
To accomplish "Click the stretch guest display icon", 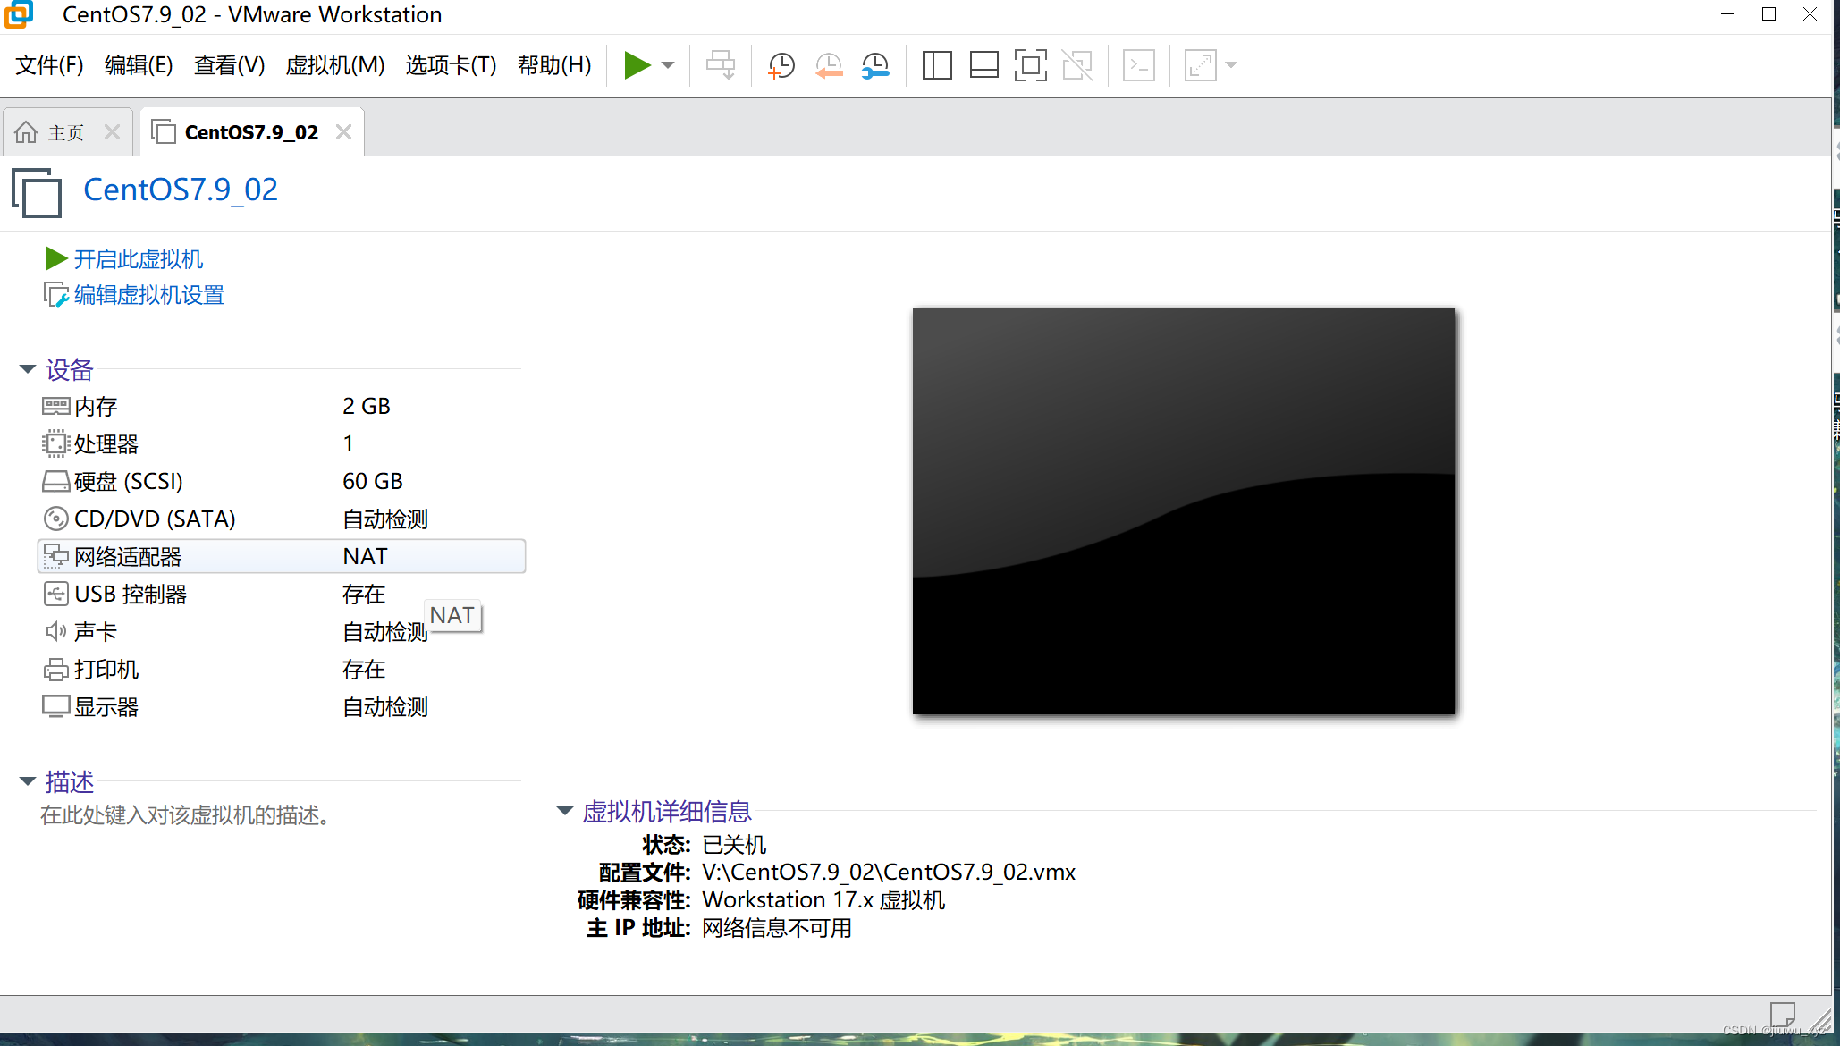I will pyautogui.click(x=1200, y=65).
